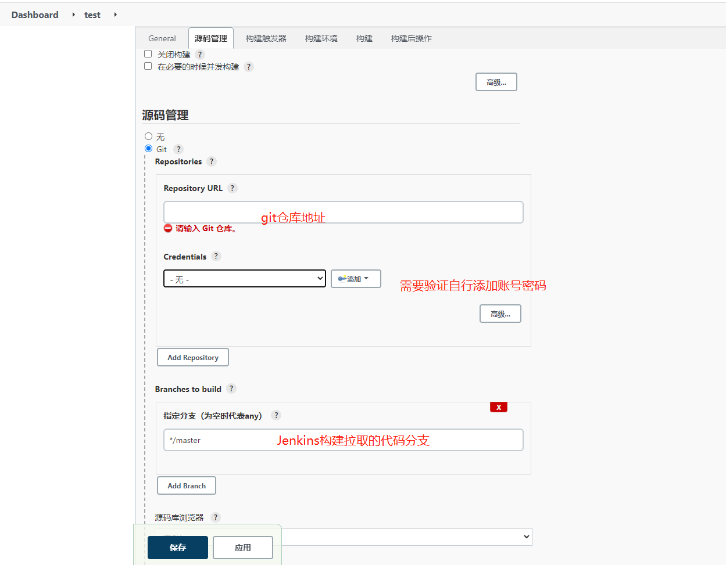726x565 pixels.
Task: Delete branch with red X button
Action: coord(498,407)
